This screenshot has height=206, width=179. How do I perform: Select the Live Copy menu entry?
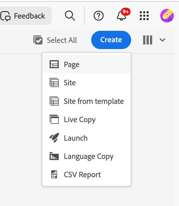coord(86,120)
